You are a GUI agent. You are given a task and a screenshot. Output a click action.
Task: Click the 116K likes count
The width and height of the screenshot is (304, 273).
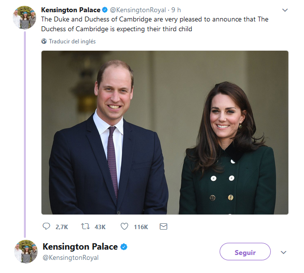tap(141, 227)
